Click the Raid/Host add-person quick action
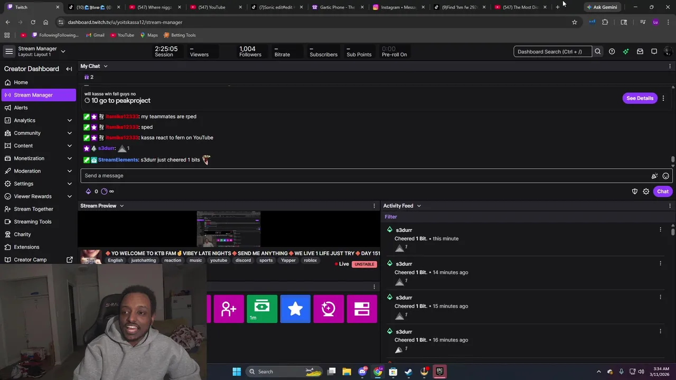This screenshot has width=676, height=380. tap(229, 309)
